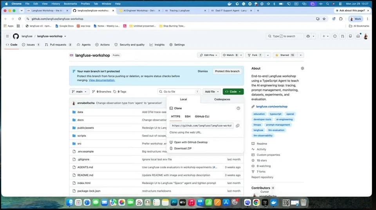
Task: Copy the HTTPS clone URL to clipboard
Action: click(x=237, y=125)
